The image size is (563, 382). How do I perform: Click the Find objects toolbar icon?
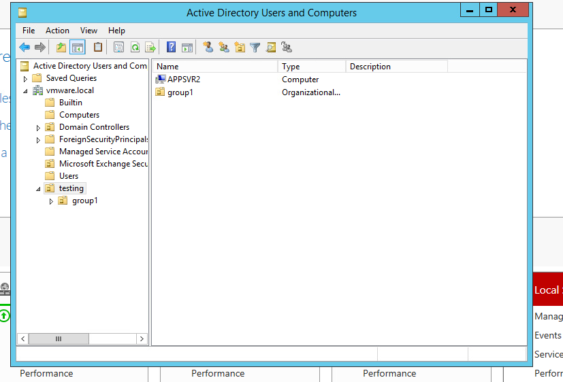[271, 48]
